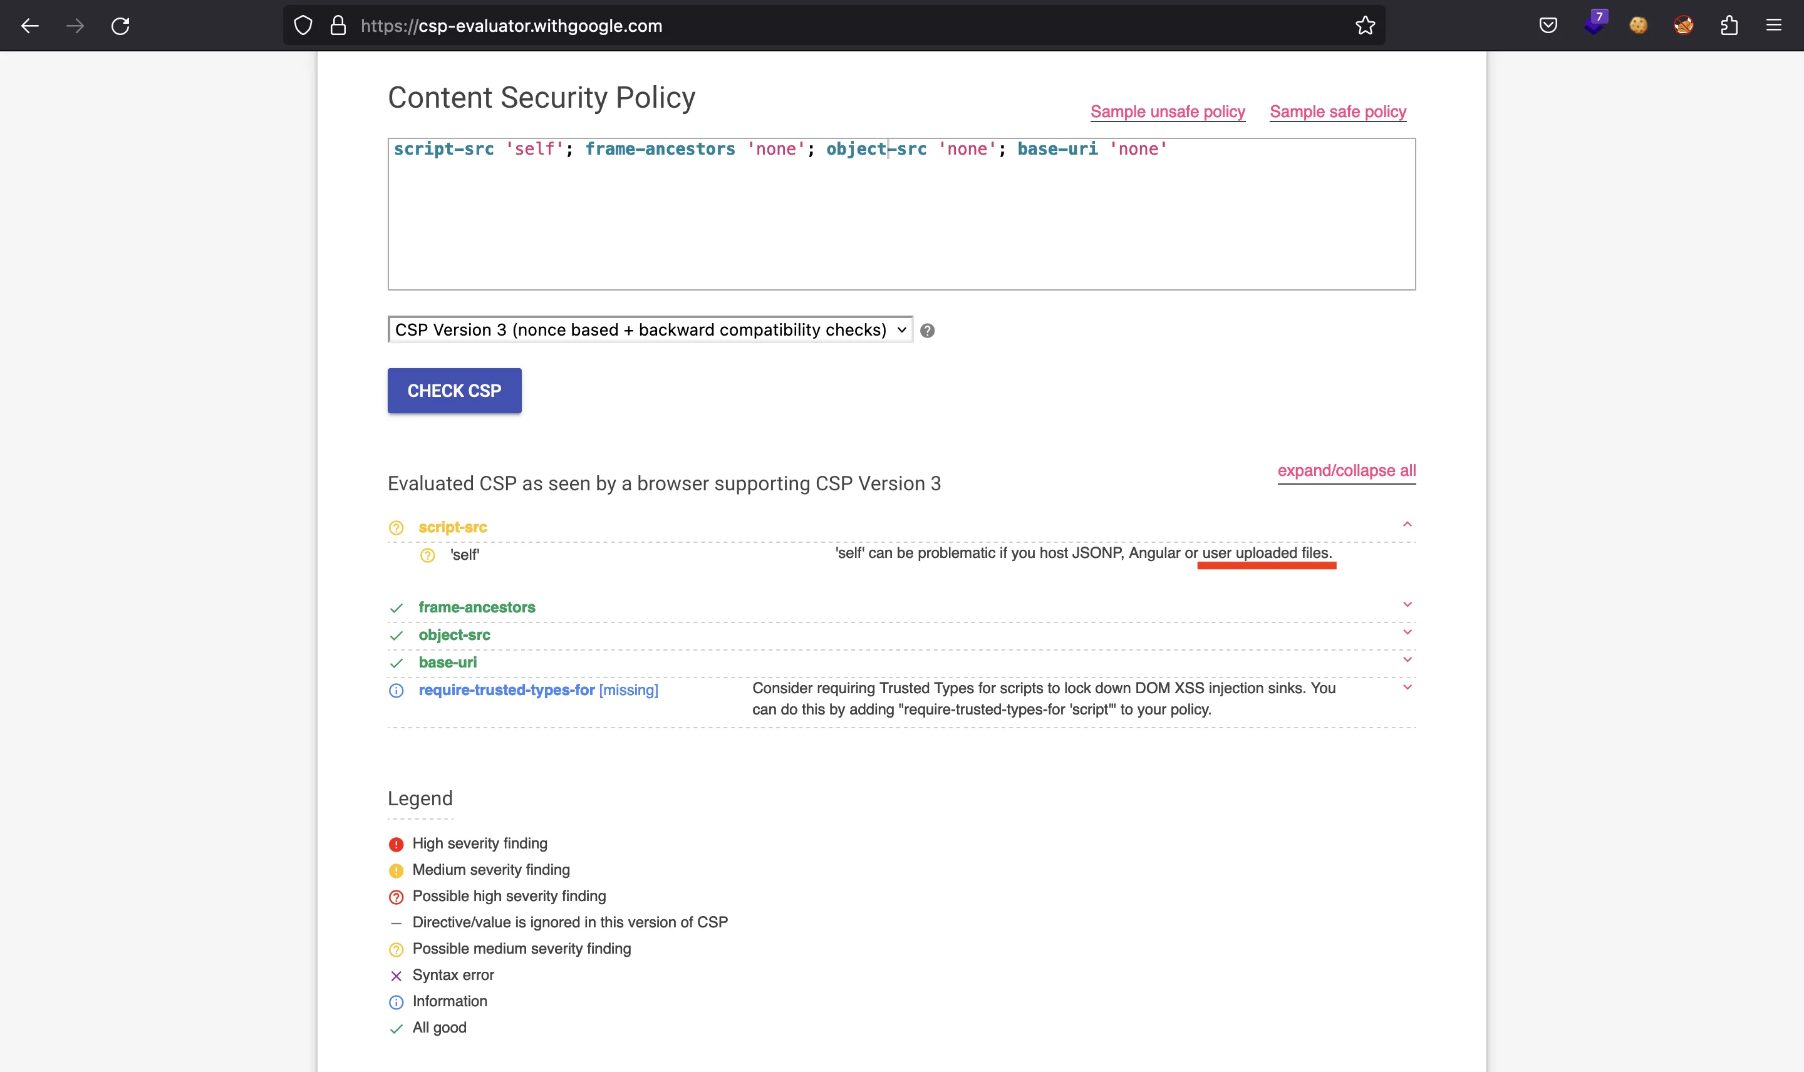Click the 'Evaluated CSP as seen' heading

click(x=664, y=483)
